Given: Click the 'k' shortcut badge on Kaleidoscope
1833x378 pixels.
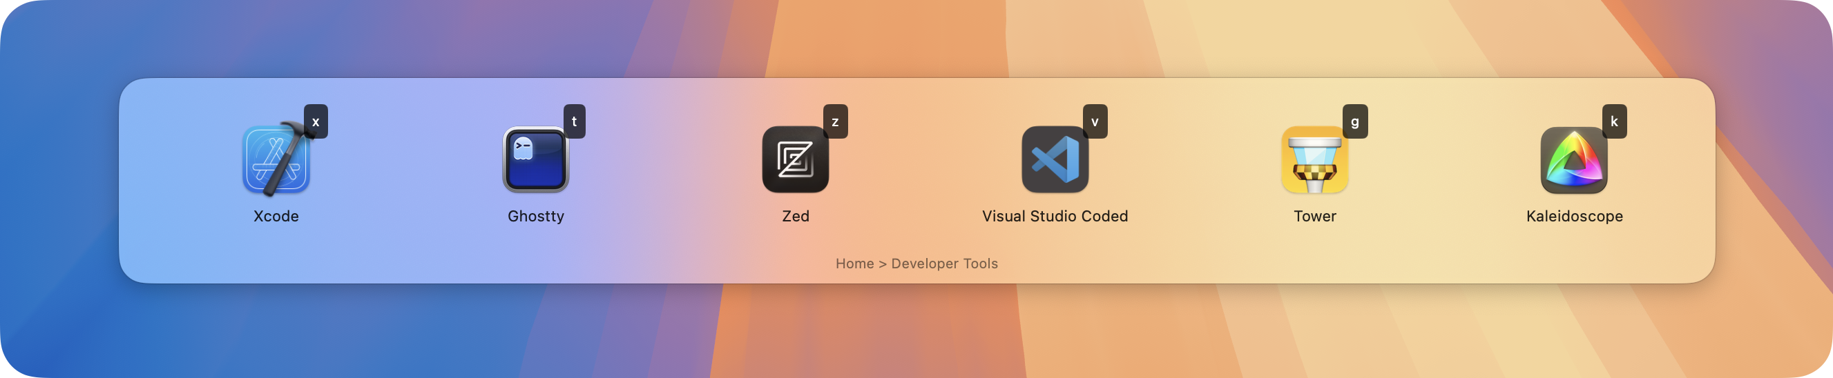Looking at the screenshot, I should coord(1615,121).
